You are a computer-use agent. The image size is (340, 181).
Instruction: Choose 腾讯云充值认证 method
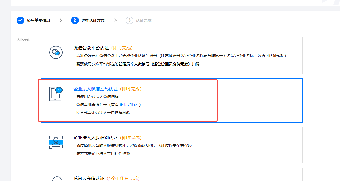[172, 174]
